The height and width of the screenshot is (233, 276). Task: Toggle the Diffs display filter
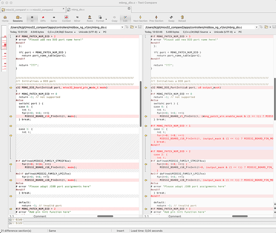(43, 19)
